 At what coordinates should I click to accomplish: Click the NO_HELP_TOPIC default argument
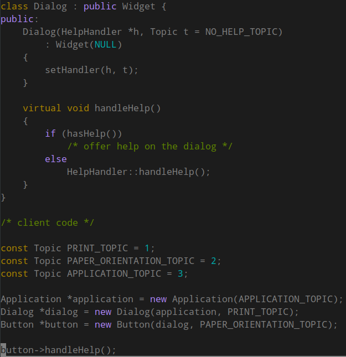pyautogui.click(x=244, y=32)
